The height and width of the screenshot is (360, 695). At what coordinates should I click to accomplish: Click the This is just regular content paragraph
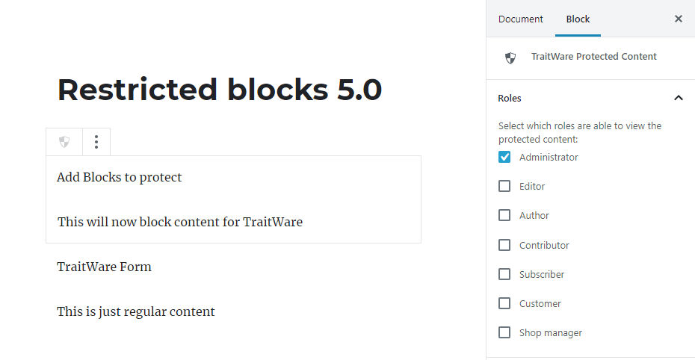135,311
